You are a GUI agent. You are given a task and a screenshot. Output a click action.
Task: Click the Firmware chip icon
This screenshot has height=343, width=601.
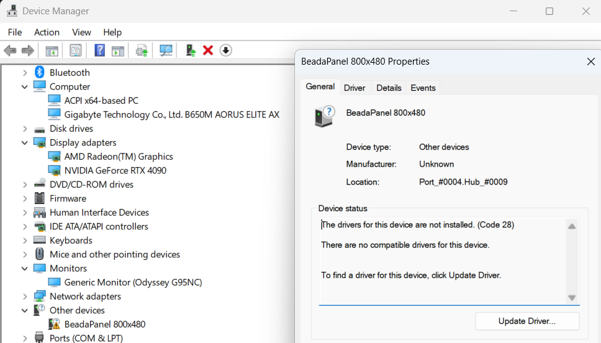pyautogui.click(x=40, y=198)
